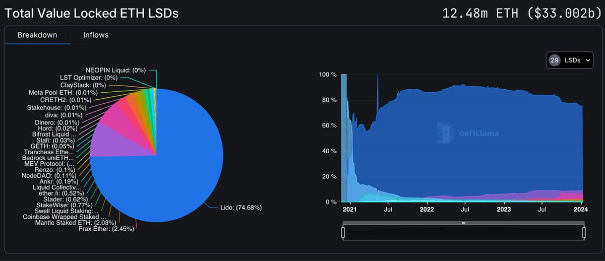This screenshot has width=605, height=261.
Task: Click the GETH: (0.05%) label
Action: (52, 146)
